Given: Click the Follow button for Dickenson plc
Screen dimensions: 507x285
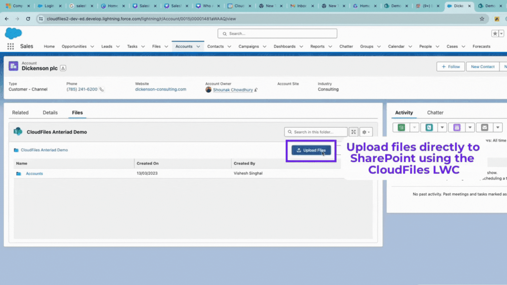Looking at the screenshot, I should [x=450, y=66].
